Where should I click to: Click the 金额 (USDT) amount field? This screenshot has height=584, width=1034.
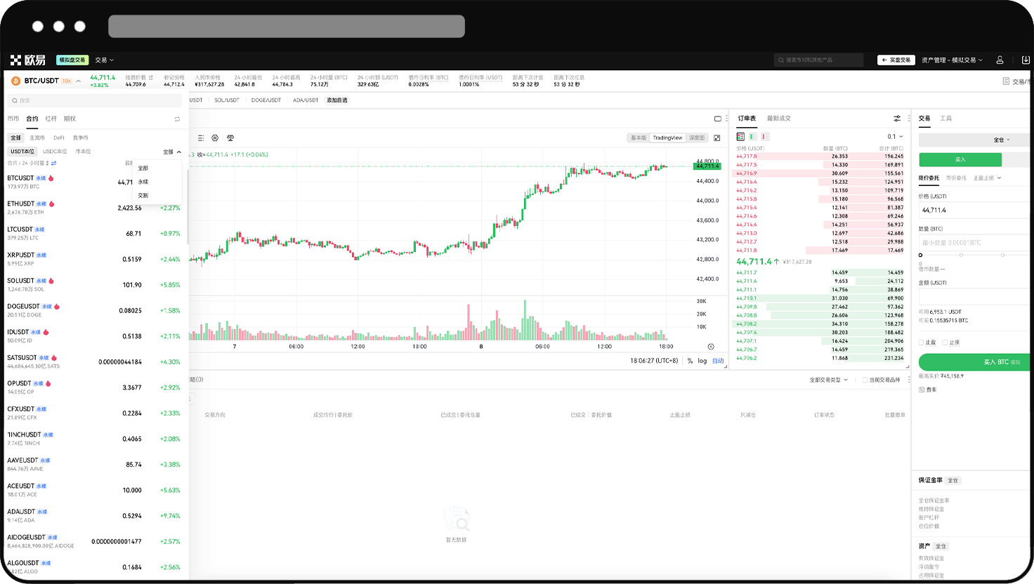pos(973,296)
